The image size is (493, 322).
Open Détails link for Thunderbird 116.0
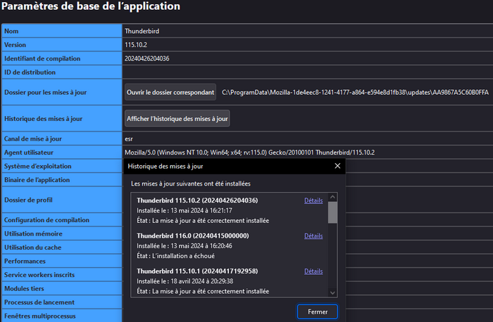click(313, 236)
